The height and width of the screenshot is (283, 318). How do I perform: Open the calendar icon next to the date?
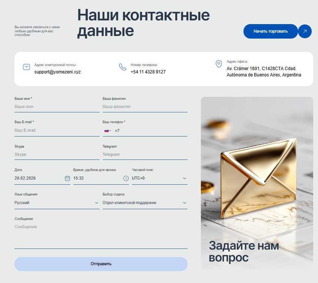point(67,178)
